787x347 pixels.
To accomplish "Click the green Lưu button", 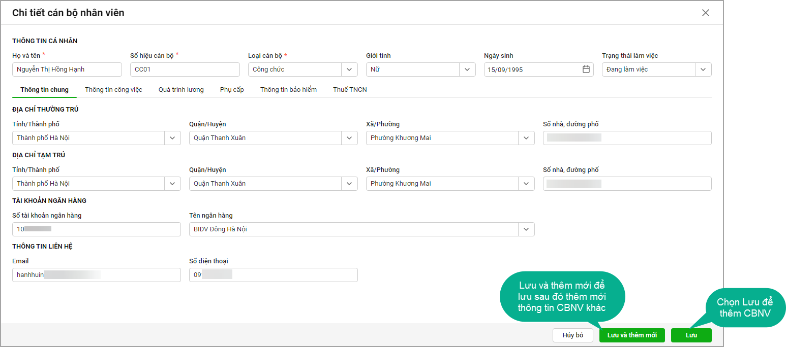I will pyautogui.click(x=691, y=335).
